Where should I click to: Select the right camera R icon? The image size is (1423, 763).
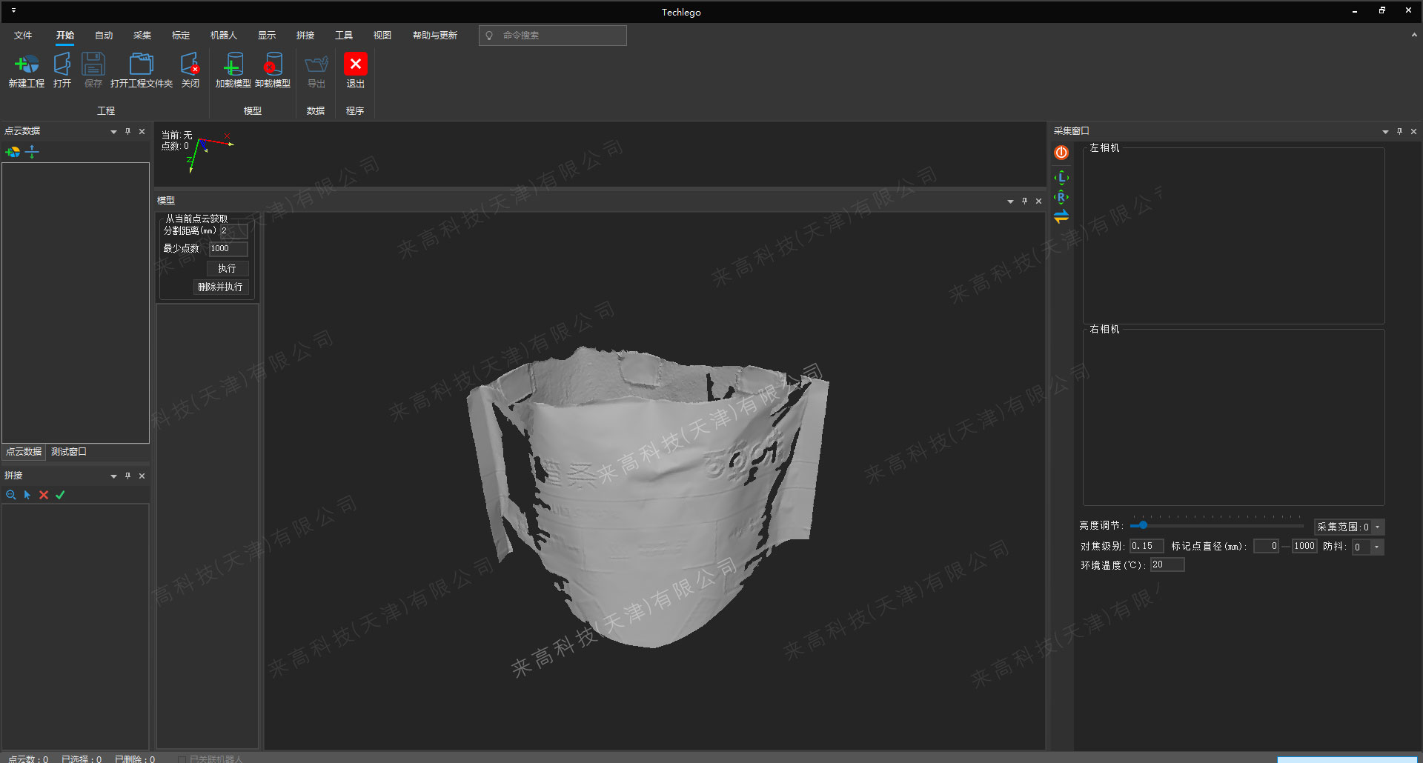click(x=1061, y=197)
